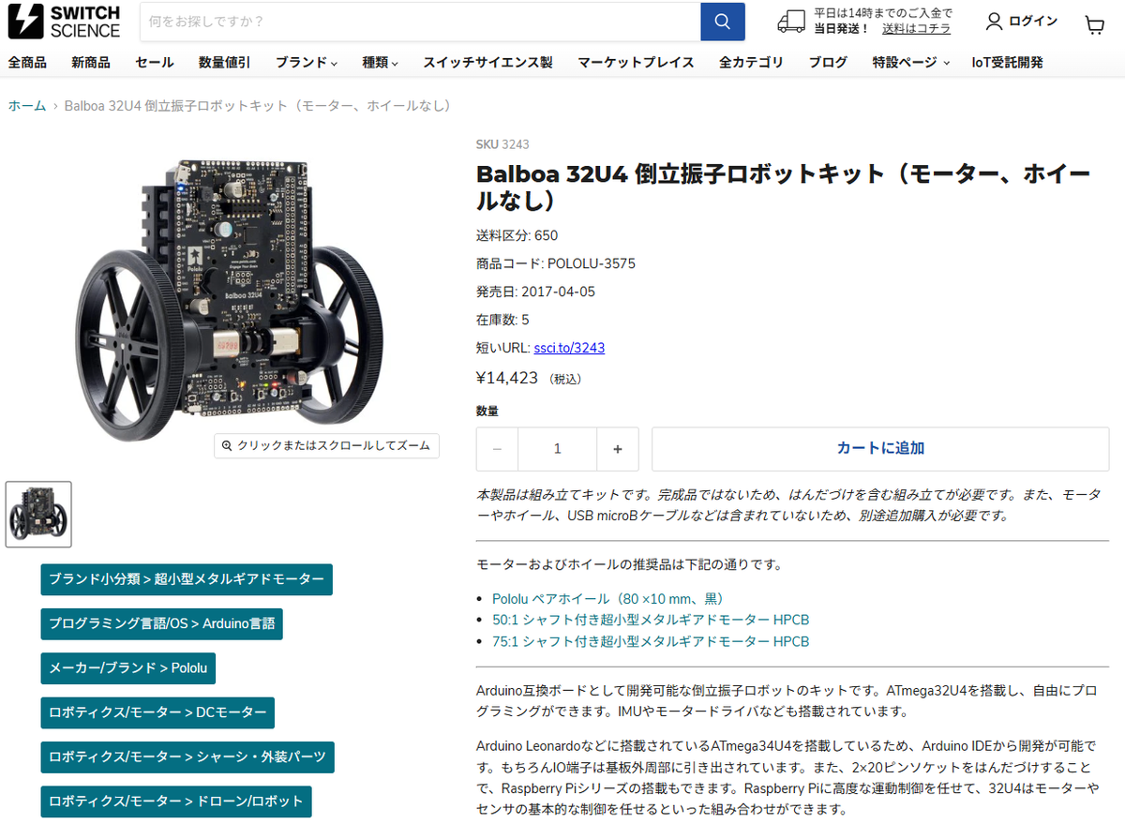Click the メーカー/ブランド > Pololu tag
1125x824 pixels.
pyautogui.click(x=128, y=668)
